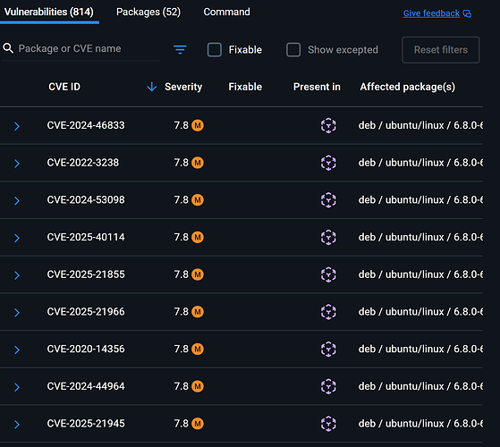Click the image layer icon for CVE-2024-46833
This screenshot has width=500, height=447.
click(x=328, y=125)
